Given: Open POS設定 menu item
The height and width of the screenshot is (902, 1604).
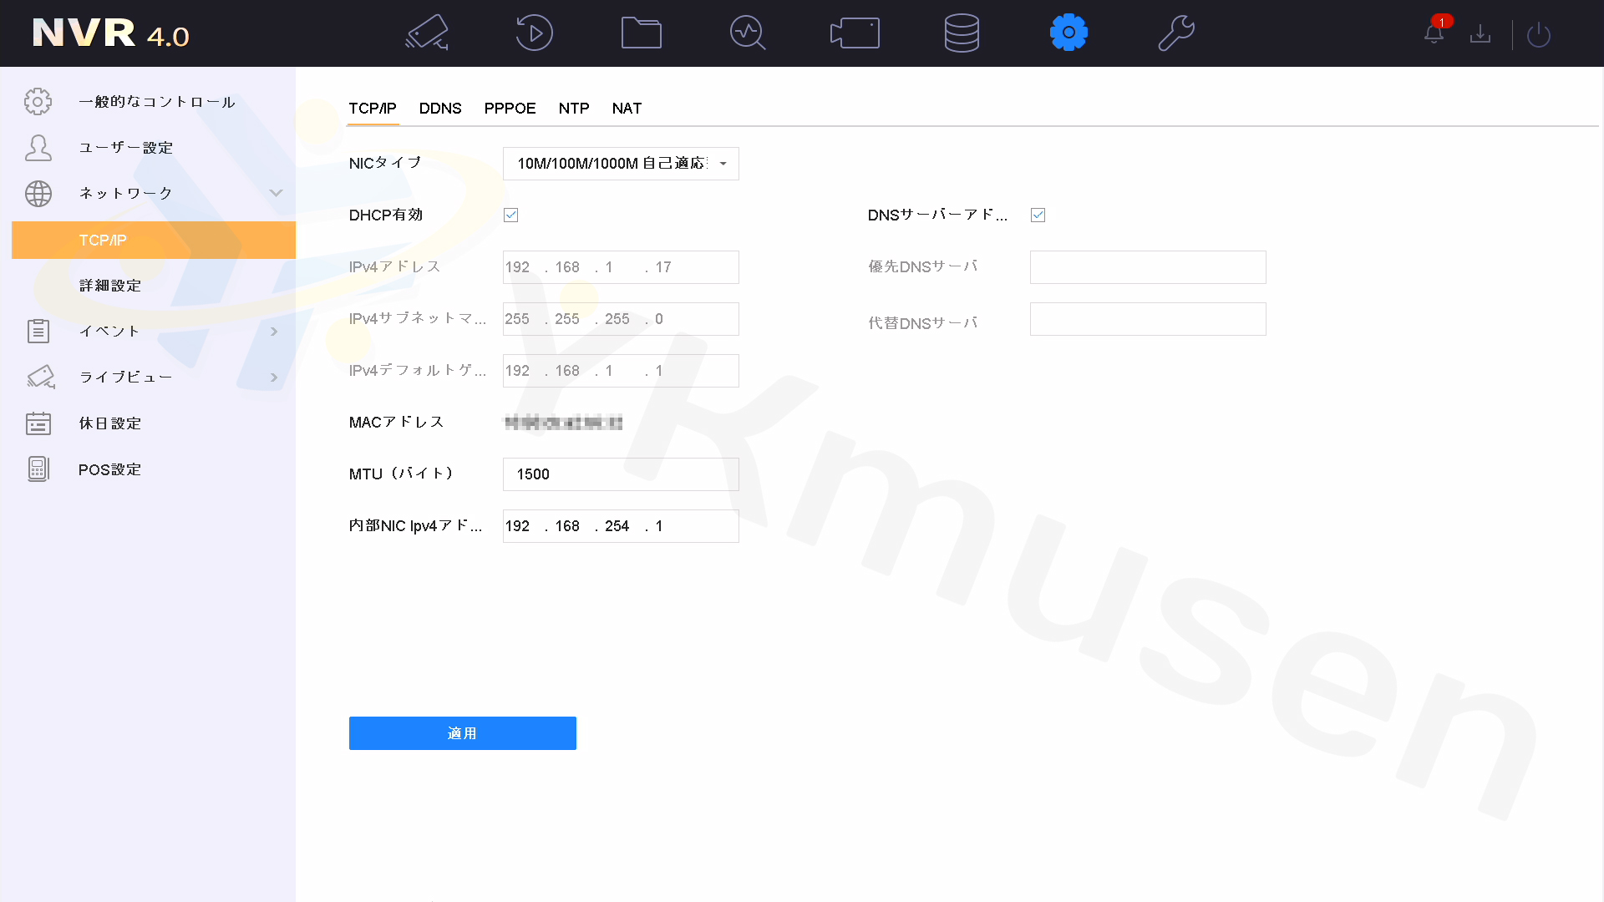Looking at the screenshot, I should coord(110,469).
